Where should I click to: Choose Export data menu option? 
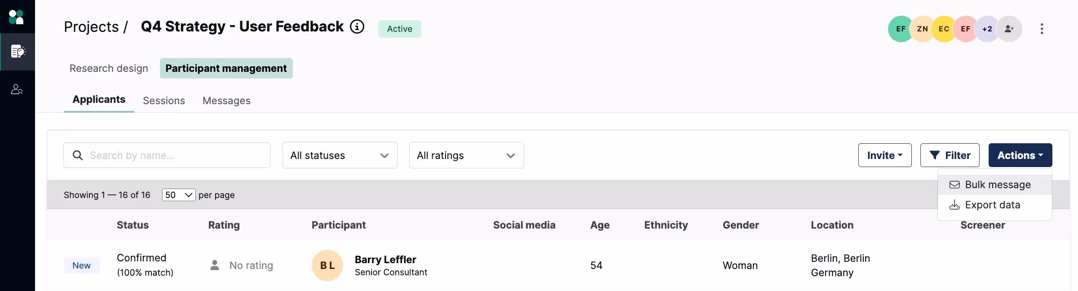(x=992, y=205)
